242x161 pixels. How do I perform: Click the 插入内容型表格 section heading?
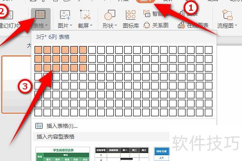pos(56,137)
